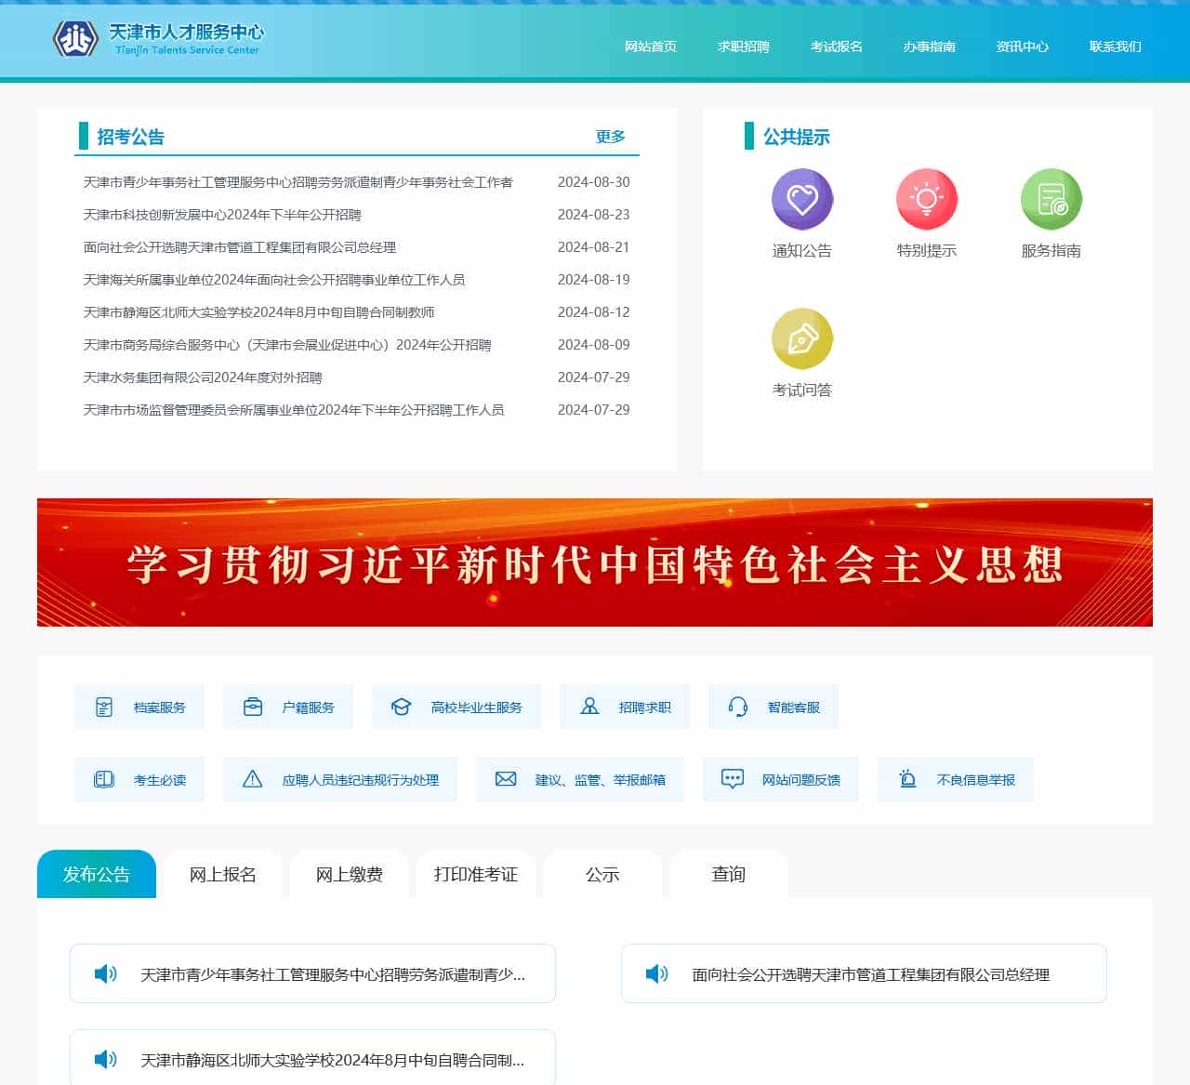Click the red 学习贯彻 banner image
This screenshot has width=1190, height=1085.
pos(595,562)
